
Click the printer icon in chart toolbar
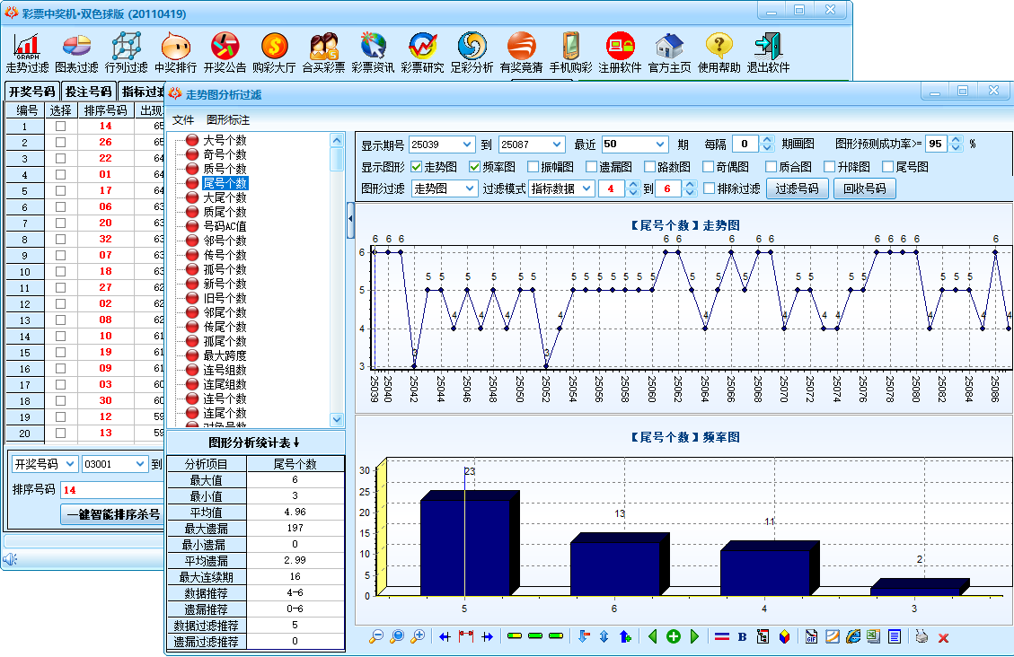pos(921,636)
